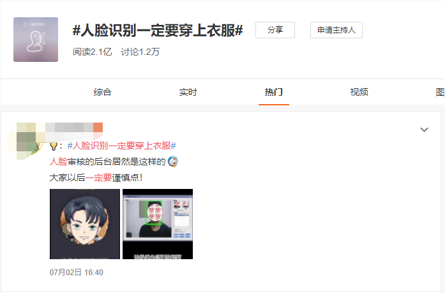Click the topic title heading at top
This screenshot has width=445, height=293.
(x=158, y=31)
